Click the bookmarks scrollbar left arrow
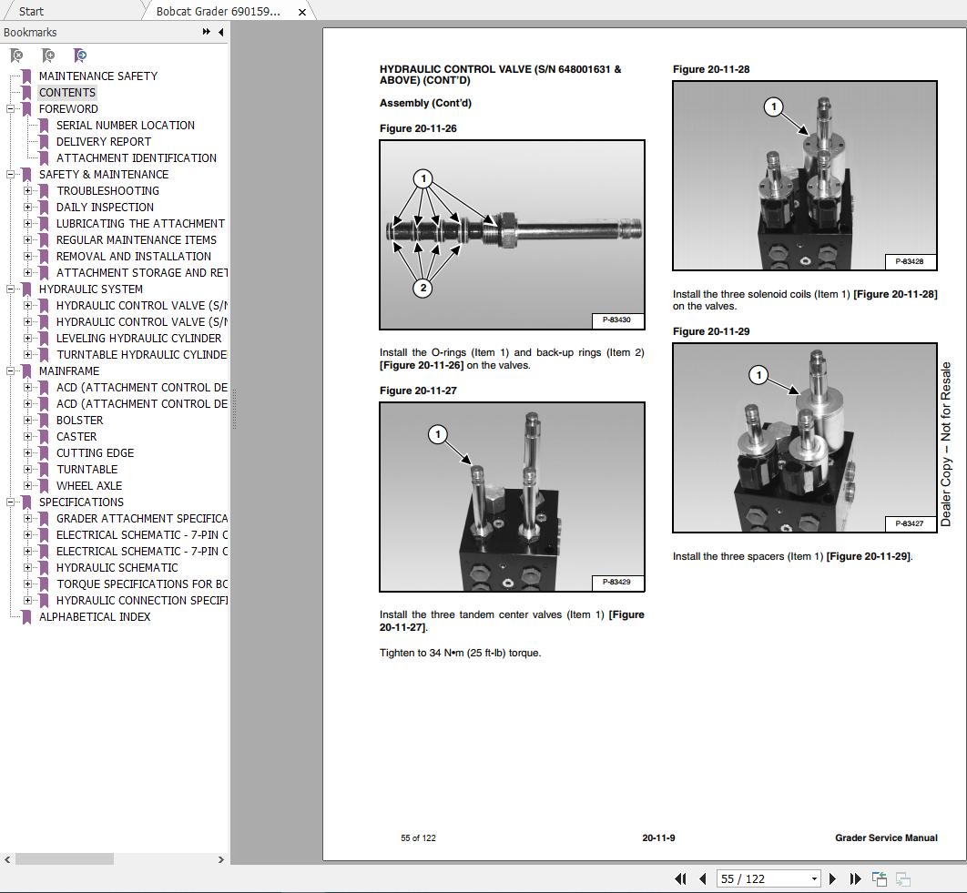Image resolution: width=967 pixels, height=893 pixels. (x=7, y=859)
